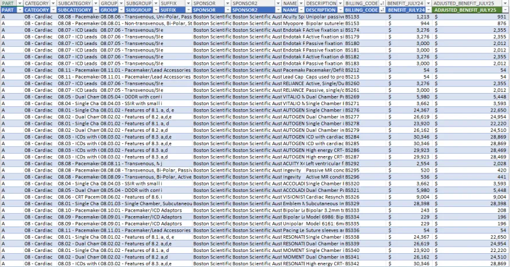Select the description 'Caps used to pro'
Viewport: 510px width, 267px height.
324,77
